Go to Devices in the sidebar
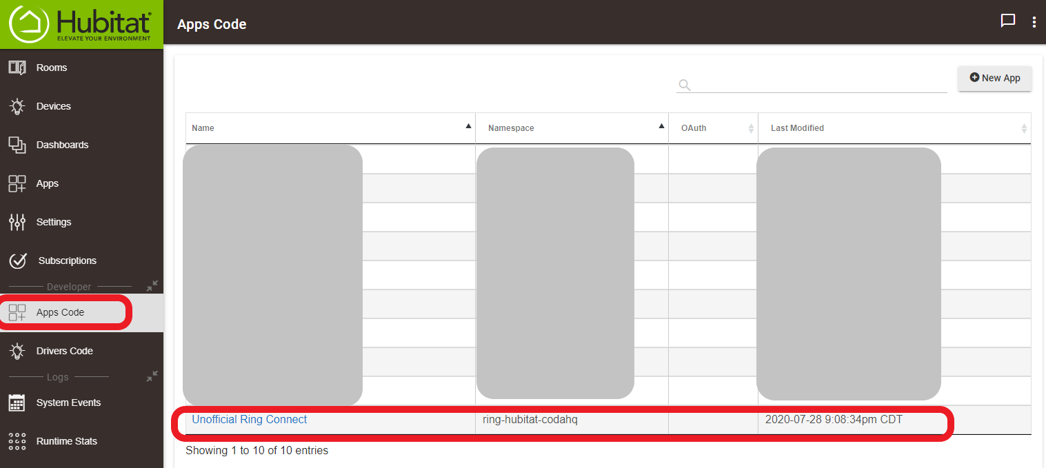This screenshot has width=1046, height=468. point(81,106)
